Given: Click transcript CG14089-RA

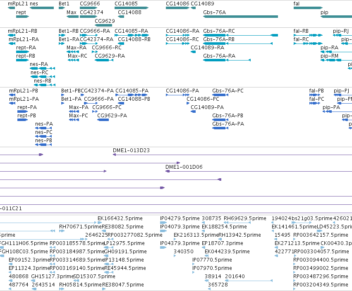Looking at the screenshot, I should (x=207, y=48).
